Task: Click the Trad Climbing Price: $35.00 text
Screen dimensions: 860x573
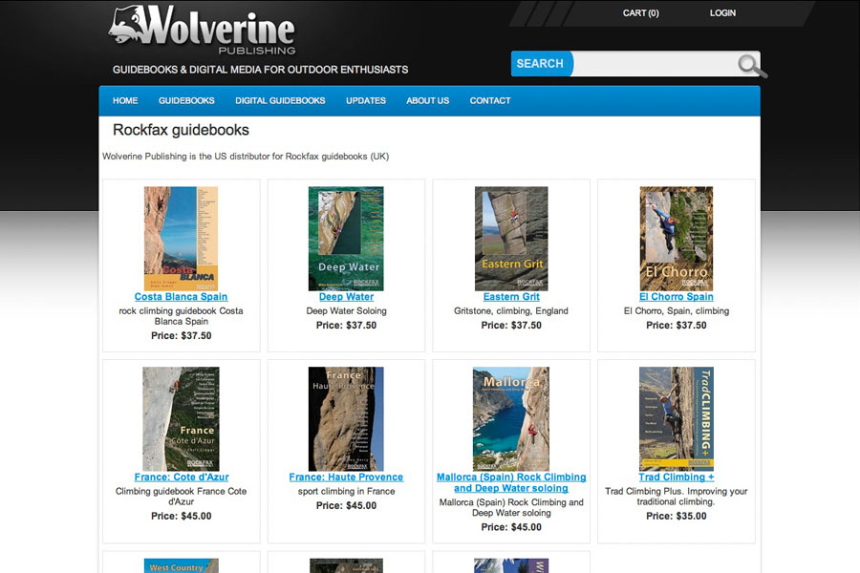Action: (x=677, y=516)
